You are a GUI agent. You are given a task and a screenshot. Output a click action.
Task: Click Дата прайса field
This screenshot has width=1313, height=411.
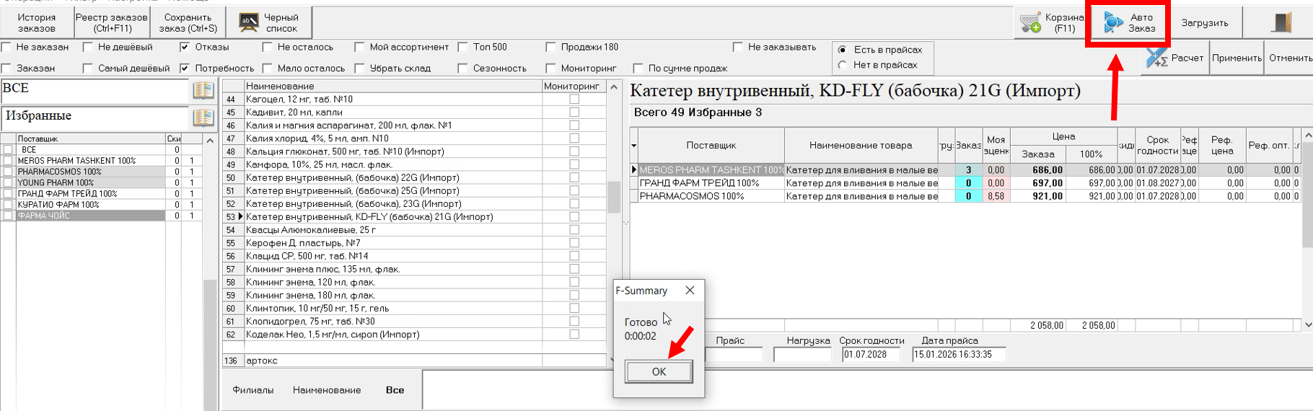point(959,354)
